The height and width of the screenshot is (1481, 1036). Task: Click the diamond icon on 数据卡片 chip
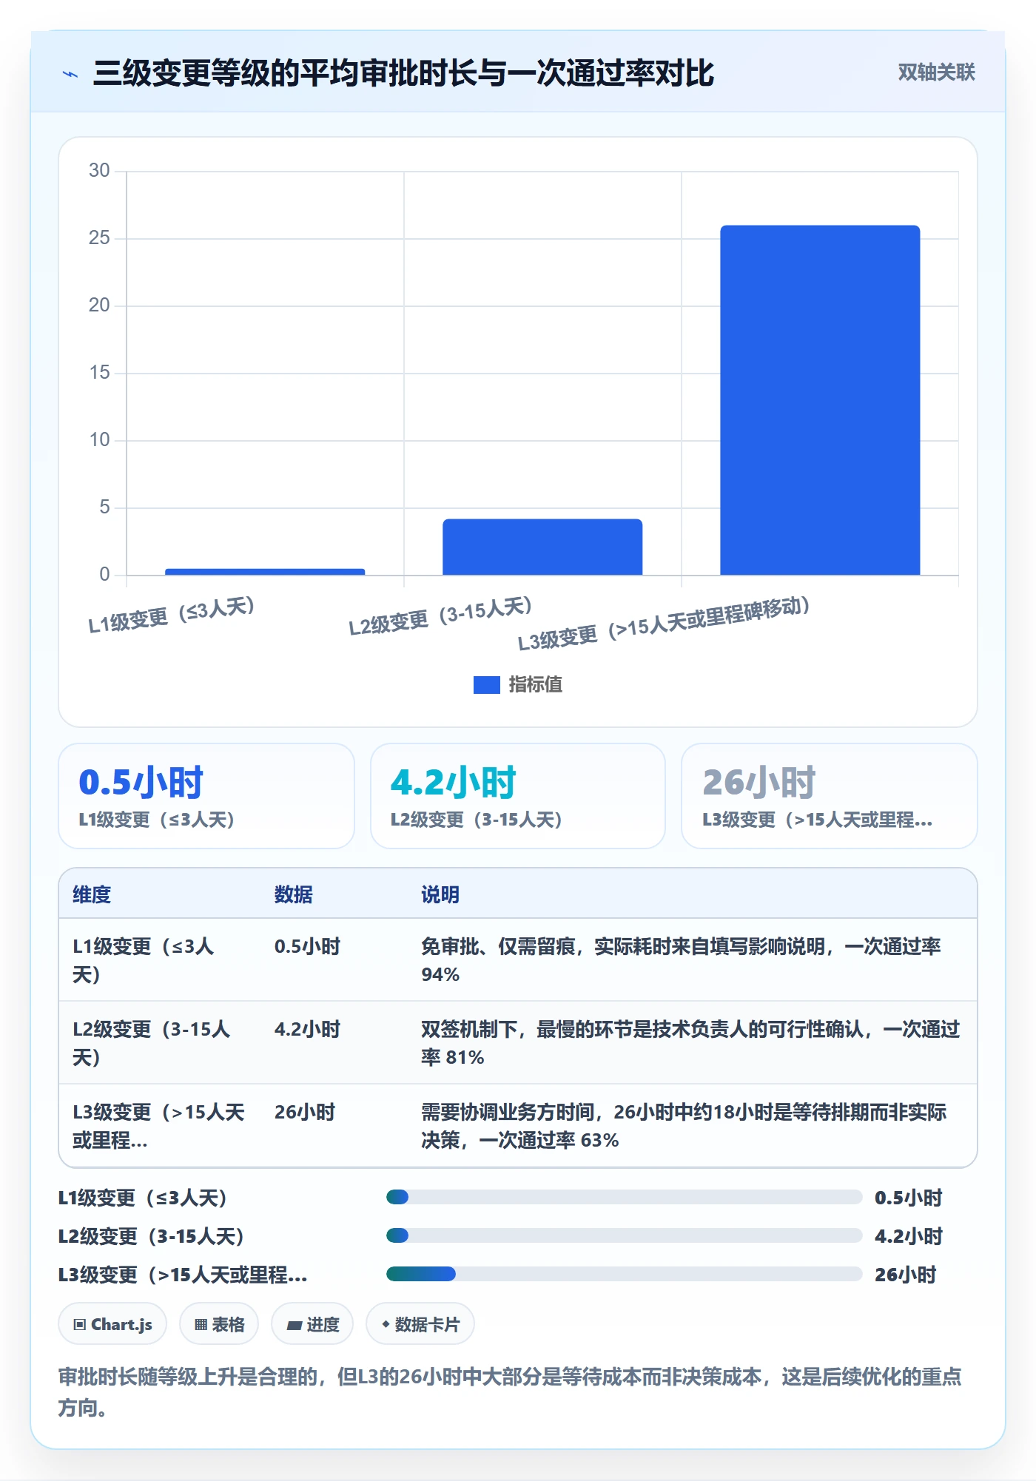click(x=386, y=1324)
